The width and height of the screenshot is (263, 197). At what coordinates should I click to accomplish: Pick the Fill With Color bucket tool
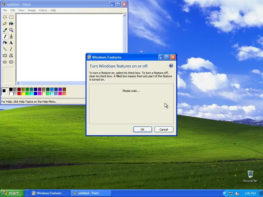(x=11, y=23)
